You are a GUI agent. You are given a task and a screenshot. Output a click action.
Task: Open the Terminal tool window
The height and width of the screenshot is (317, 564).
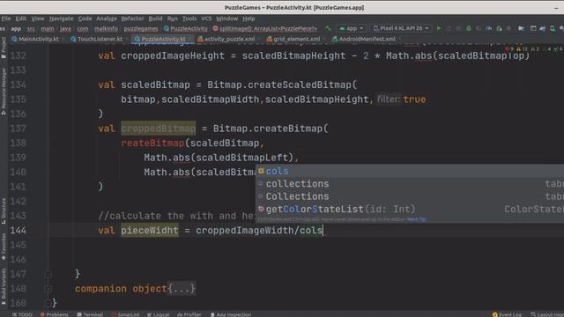coord(90,314)
